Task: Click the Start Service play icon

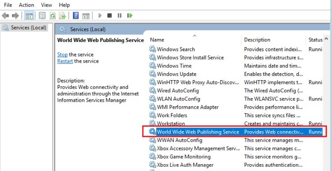Action: coord(100,16)
